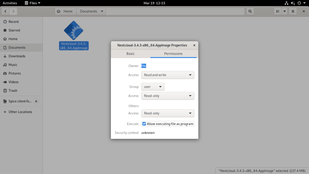The width and height of the screenshot is (309, 174).
Task: Open Other Locations in the sidebar
Action: 21,112
